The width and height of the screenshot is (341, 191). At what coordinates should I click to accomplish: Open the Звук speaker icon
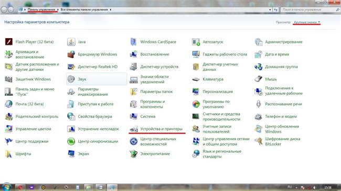(71, 79)
